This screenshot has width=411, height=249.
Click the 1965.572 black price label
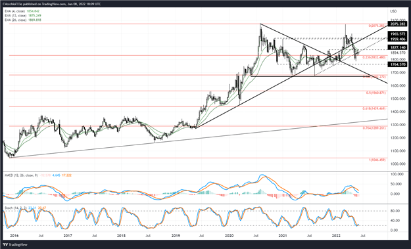click(x=398, y=34)
